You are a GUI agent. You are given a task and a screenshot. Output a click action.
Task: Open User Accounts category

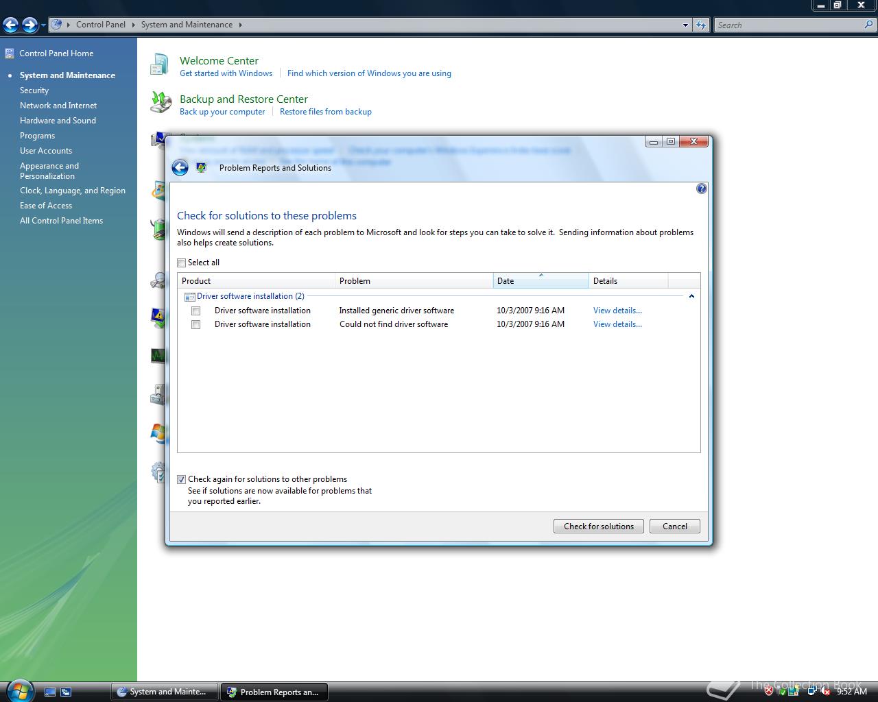coord(46,151)
